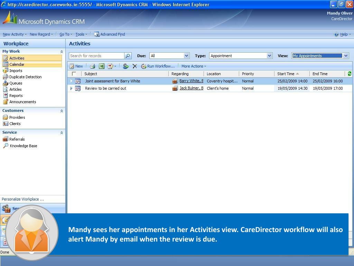Click the Advanced Find binoculars icon
This screenshot has height=266, width=354.
tap(97, 34)
